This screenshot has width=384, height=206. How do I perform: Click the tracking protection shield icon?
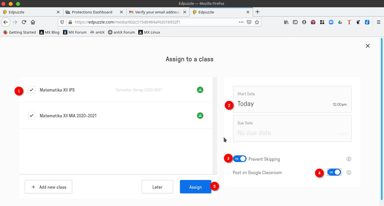pos(62,22)
